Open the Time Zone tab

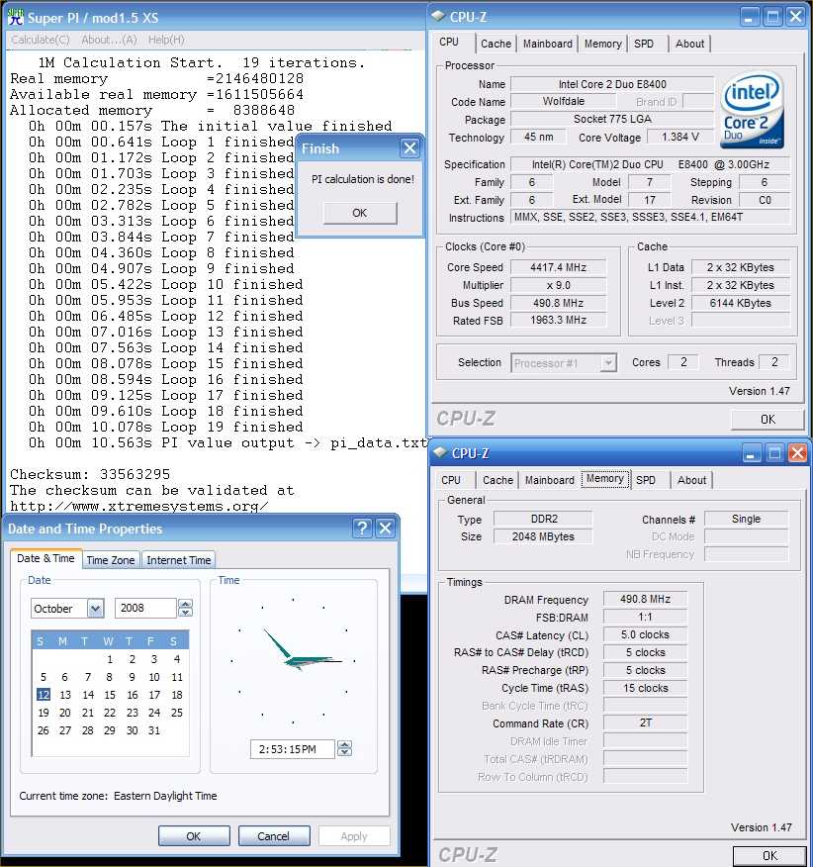[111, 560]
